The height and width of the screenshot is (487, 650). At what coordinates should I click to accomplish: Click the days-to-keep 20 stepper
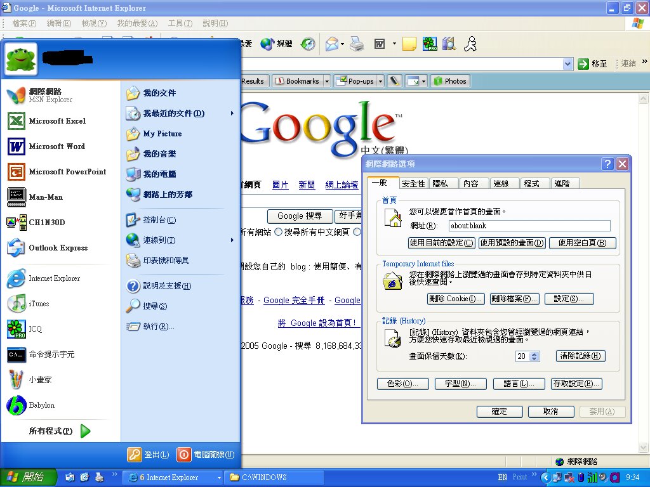(534, 356)
